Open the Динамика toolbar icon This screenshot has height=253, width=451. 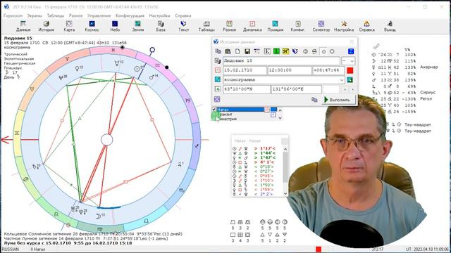[252, 26]
